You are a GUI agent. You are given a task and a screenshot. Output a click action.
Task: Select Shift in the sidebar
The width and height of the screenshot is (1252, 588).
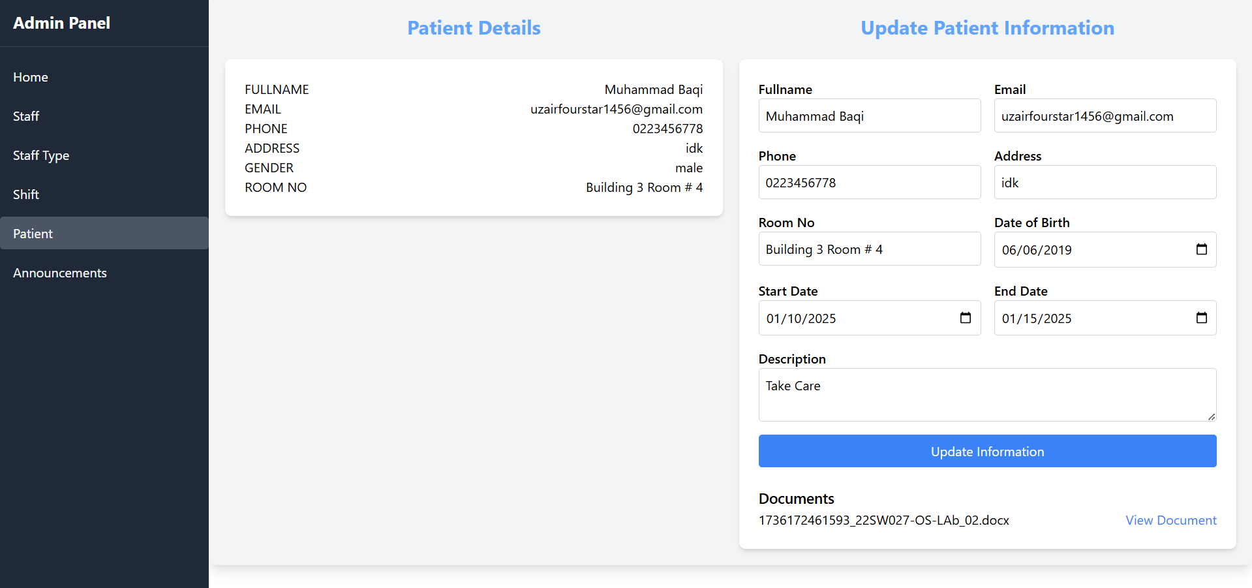(26, 194)
